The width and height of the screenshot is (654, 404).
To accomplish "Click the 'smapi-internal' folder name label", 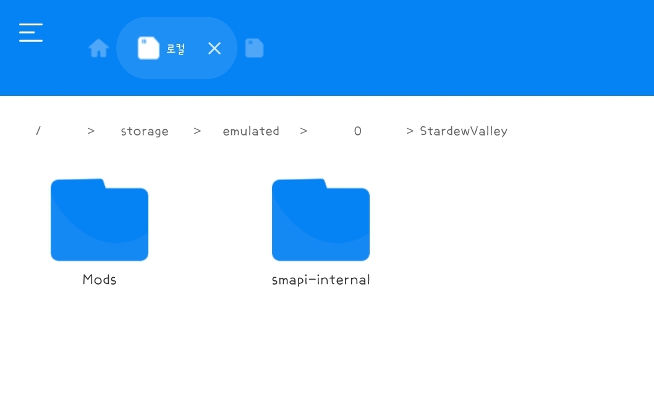I will [x=321, y=279].
